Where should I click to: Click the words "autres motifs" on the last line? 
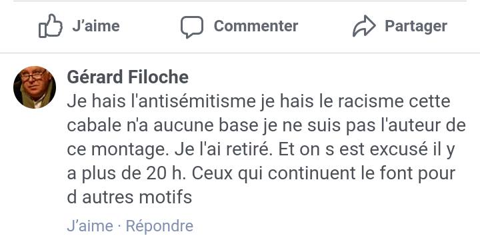[137, 197]
